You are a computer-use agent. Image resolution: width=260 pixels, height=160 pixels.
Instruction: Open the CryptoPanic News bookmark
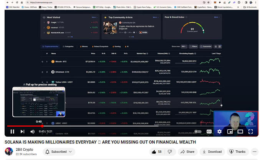point(203,7)
